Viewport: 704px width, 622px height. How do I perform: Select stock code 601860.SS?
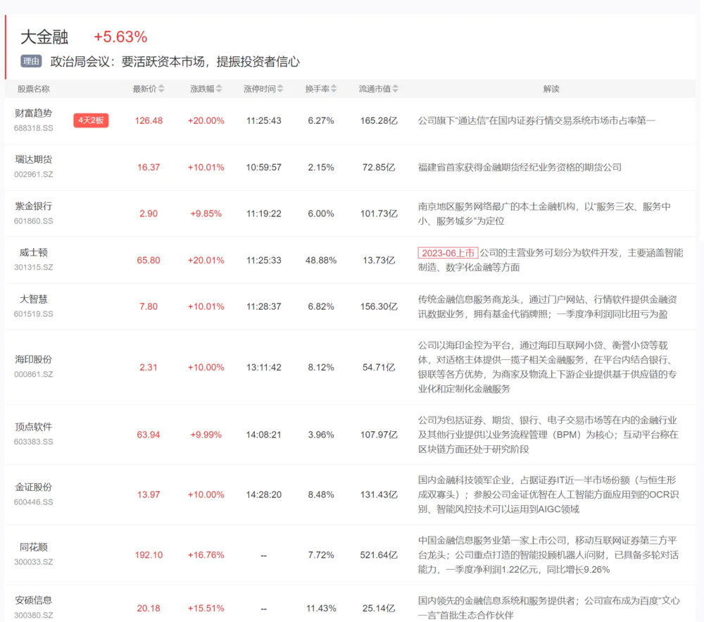33,221
